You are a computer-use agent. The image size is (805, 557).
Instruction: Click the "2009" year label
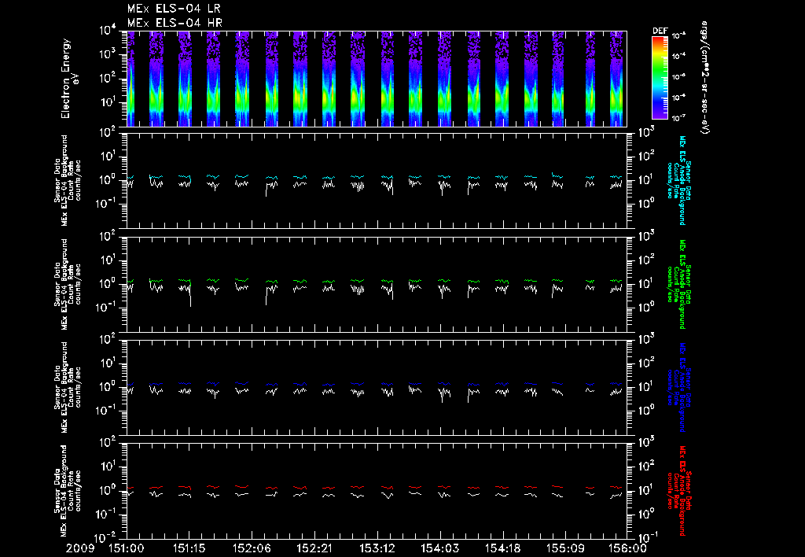(80, 548)
